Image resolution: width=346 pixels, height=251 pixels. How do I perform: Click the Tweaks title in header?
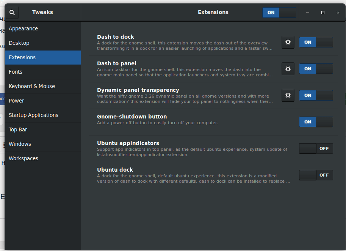point(42,12)
